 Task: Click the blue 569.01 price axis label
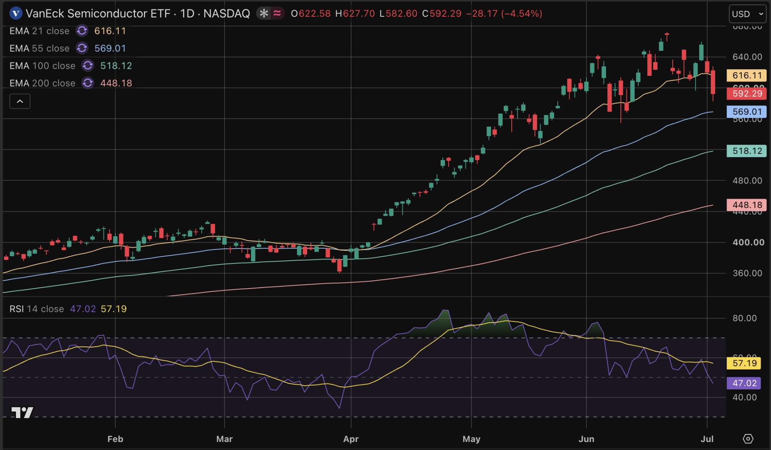tap(747, 112)
